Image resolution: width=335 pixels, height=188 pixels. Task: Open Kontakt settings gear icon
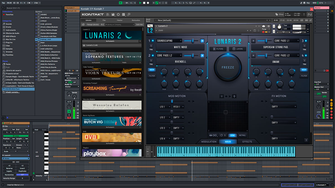click(x=118, y=14)
